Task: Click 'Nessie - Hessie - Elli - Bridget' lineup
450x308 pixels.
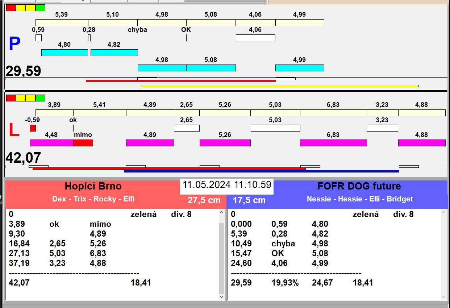Action: [x=360, y=199]
